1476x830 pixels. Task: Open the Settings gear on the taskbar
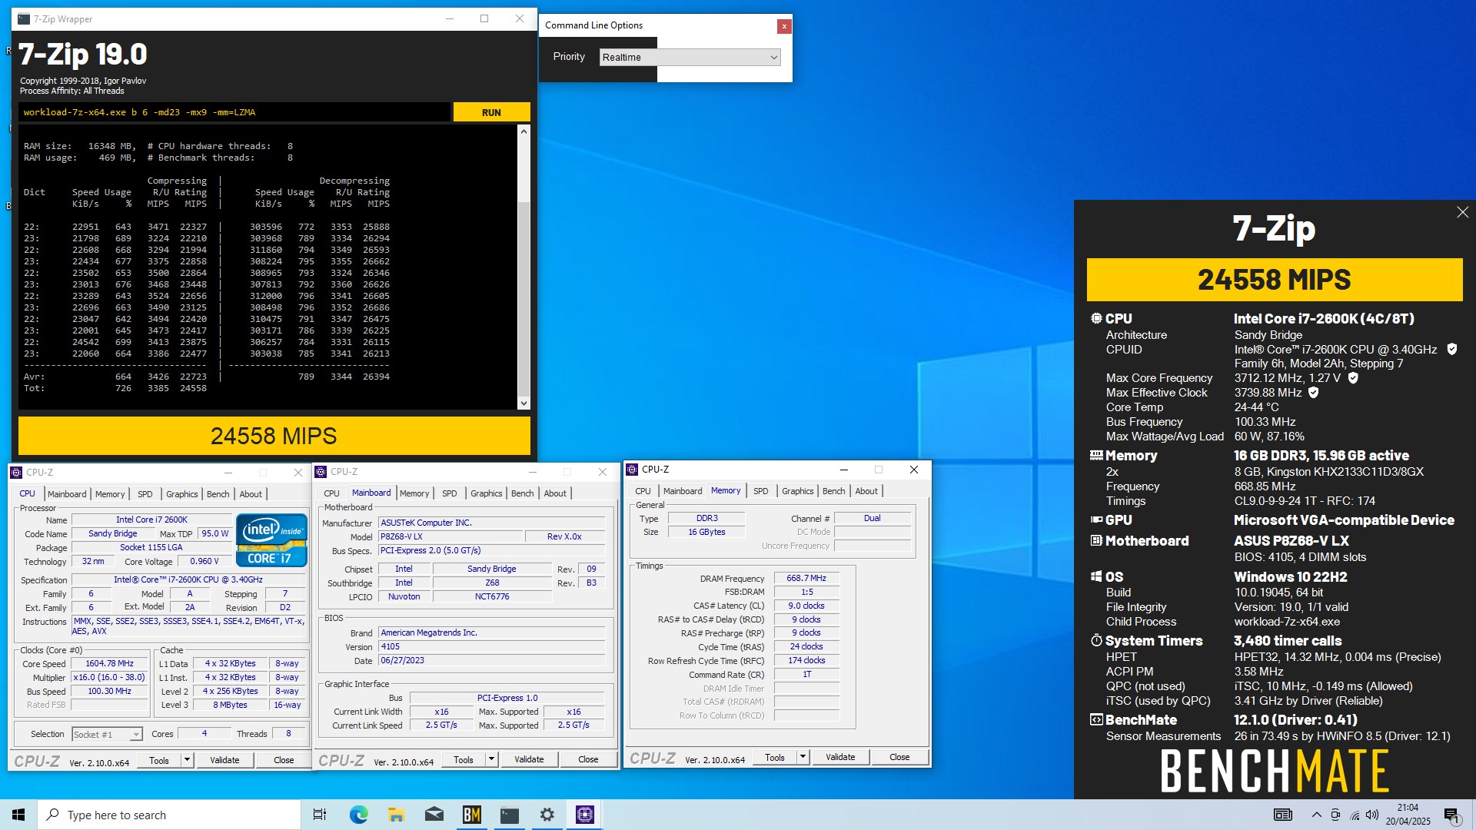[547, 815]
